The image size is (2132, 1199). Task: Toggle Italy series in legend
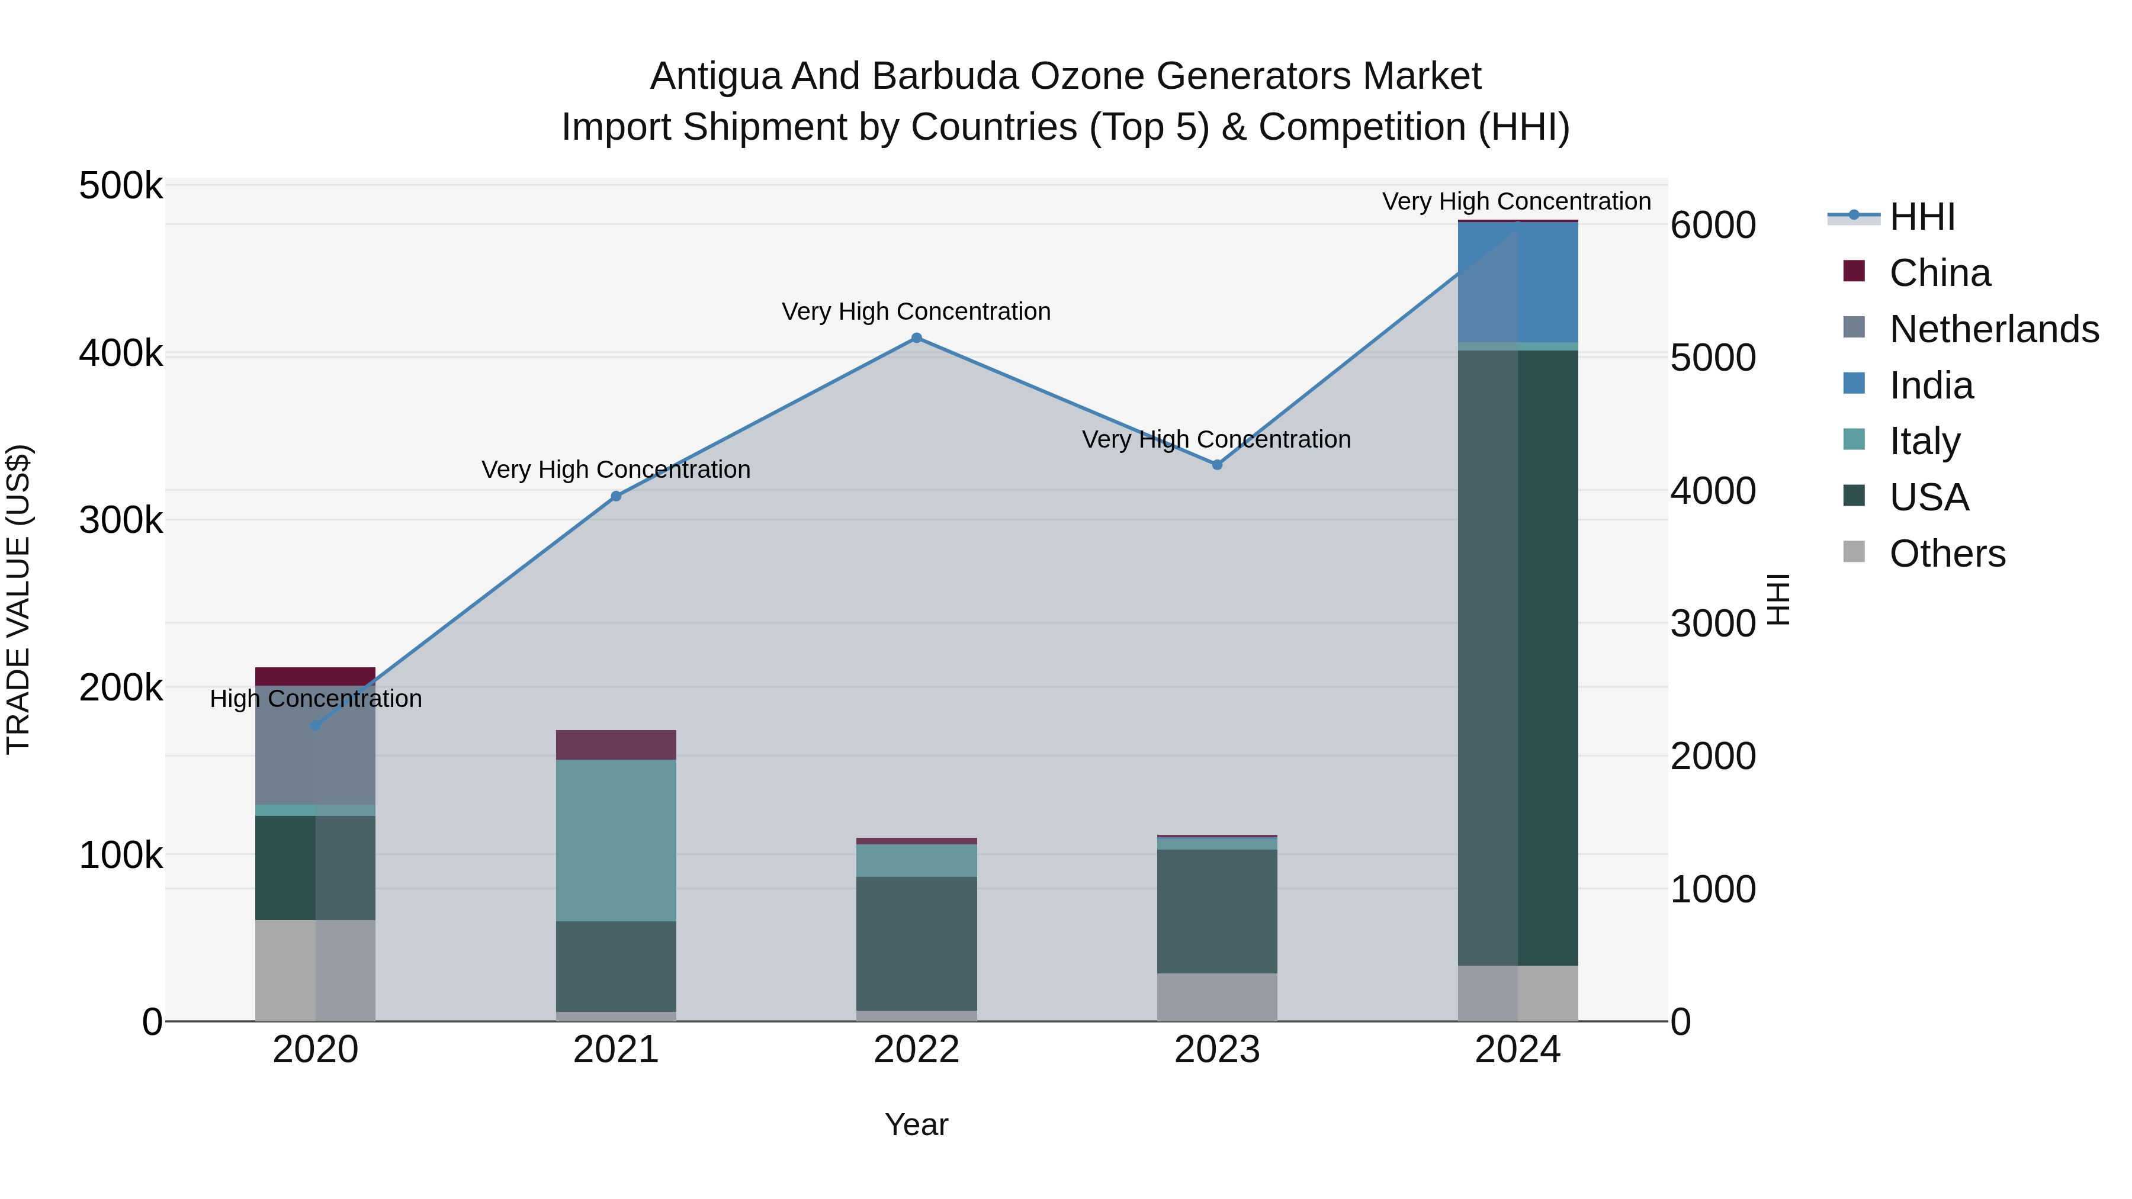tap(1902, 441)
